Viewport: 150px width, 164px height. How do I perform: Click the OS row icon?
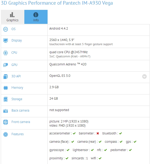[5, 29]
